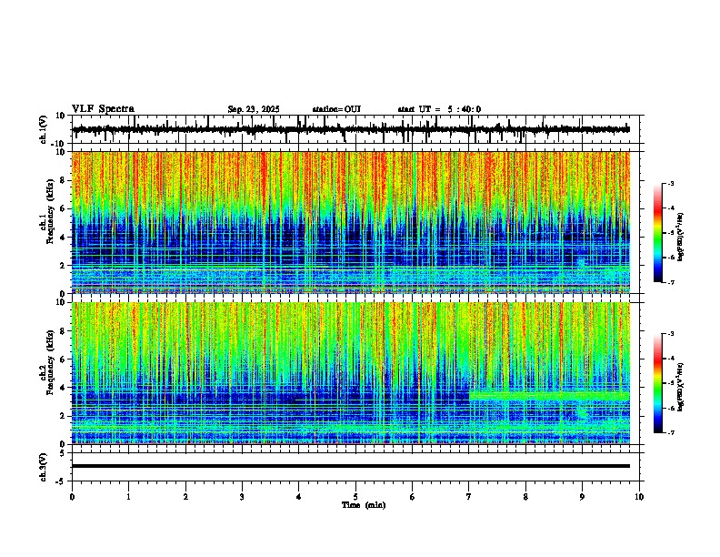The height and width of the screenshot is (557, 720).
Task: Click the ch.1 color bar unit label log(PSD)
Action: tap(681, 237)
